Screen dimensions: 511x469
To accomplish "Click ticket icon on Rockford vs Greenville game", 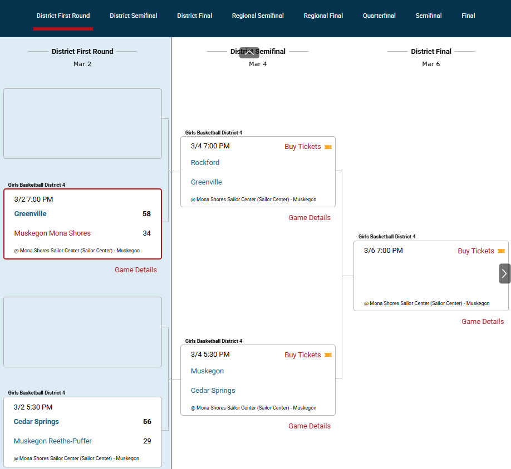I will point(328,147).
